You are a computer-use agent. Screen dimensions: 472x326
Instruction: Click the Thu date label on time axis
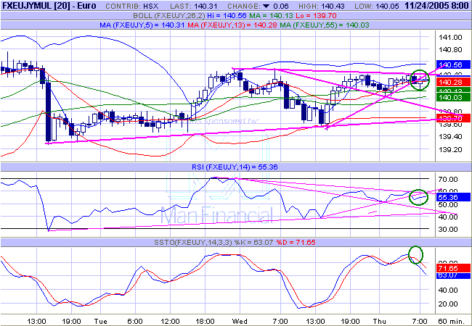pos(379,321)
